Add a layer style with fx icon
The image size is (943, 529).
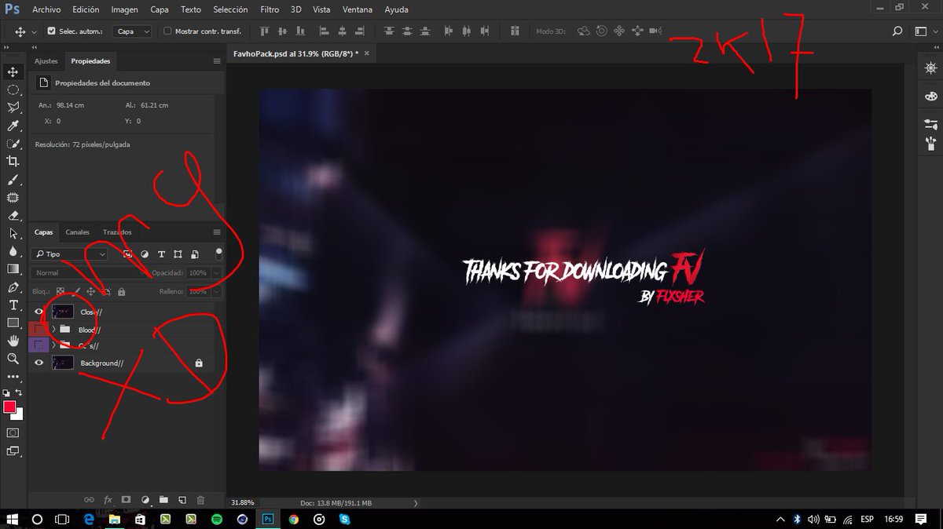pyautogui.click(x=108, y=500)
